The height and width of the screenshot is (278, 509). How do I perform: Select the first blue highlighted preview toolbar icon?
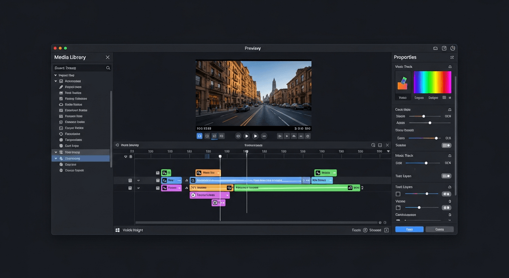[x=200, y=136]
